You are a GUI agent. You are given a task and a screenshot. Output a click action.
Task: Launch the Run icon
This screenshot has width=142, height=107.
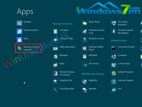tap(114, 90)
